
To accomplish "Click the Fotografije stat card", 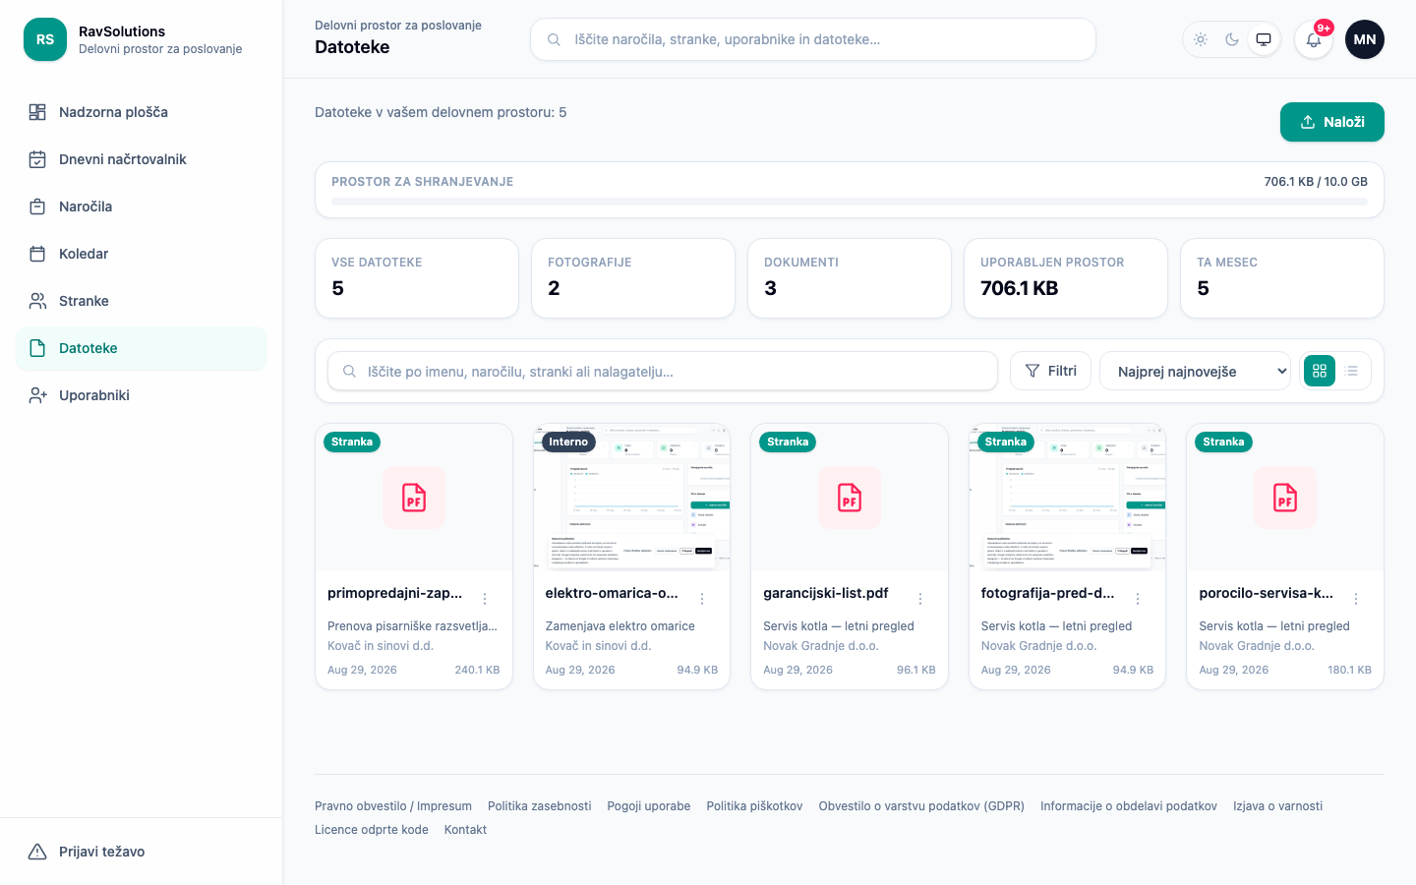I will tap(633, 278).
